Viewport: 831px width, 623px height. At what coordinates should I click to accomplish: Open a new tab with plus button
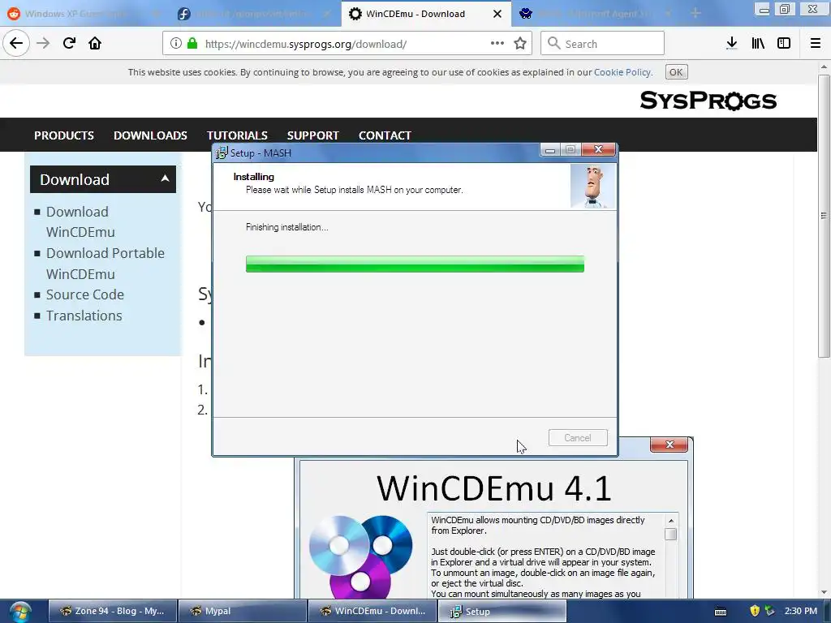point(695,13)
